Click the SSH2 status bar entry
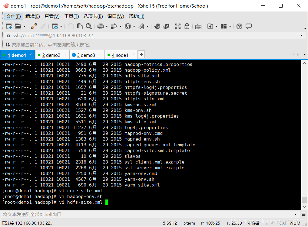Image resolution: width=308 pixels, height=227 pixels. (170, 223)
